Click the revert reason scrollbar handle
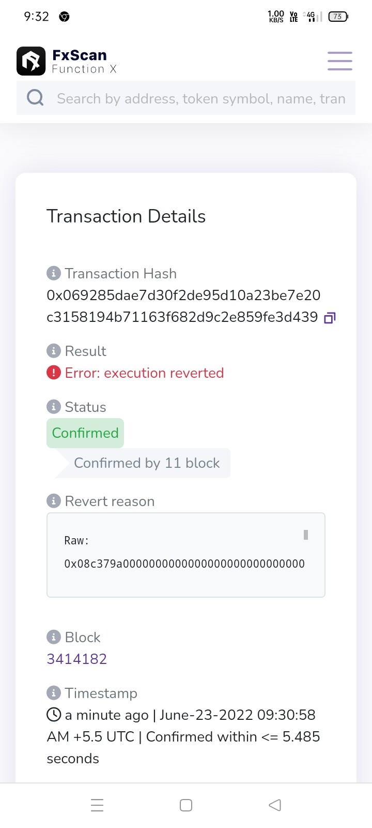This screenshot has width=372, height=828. coord(306,535)
